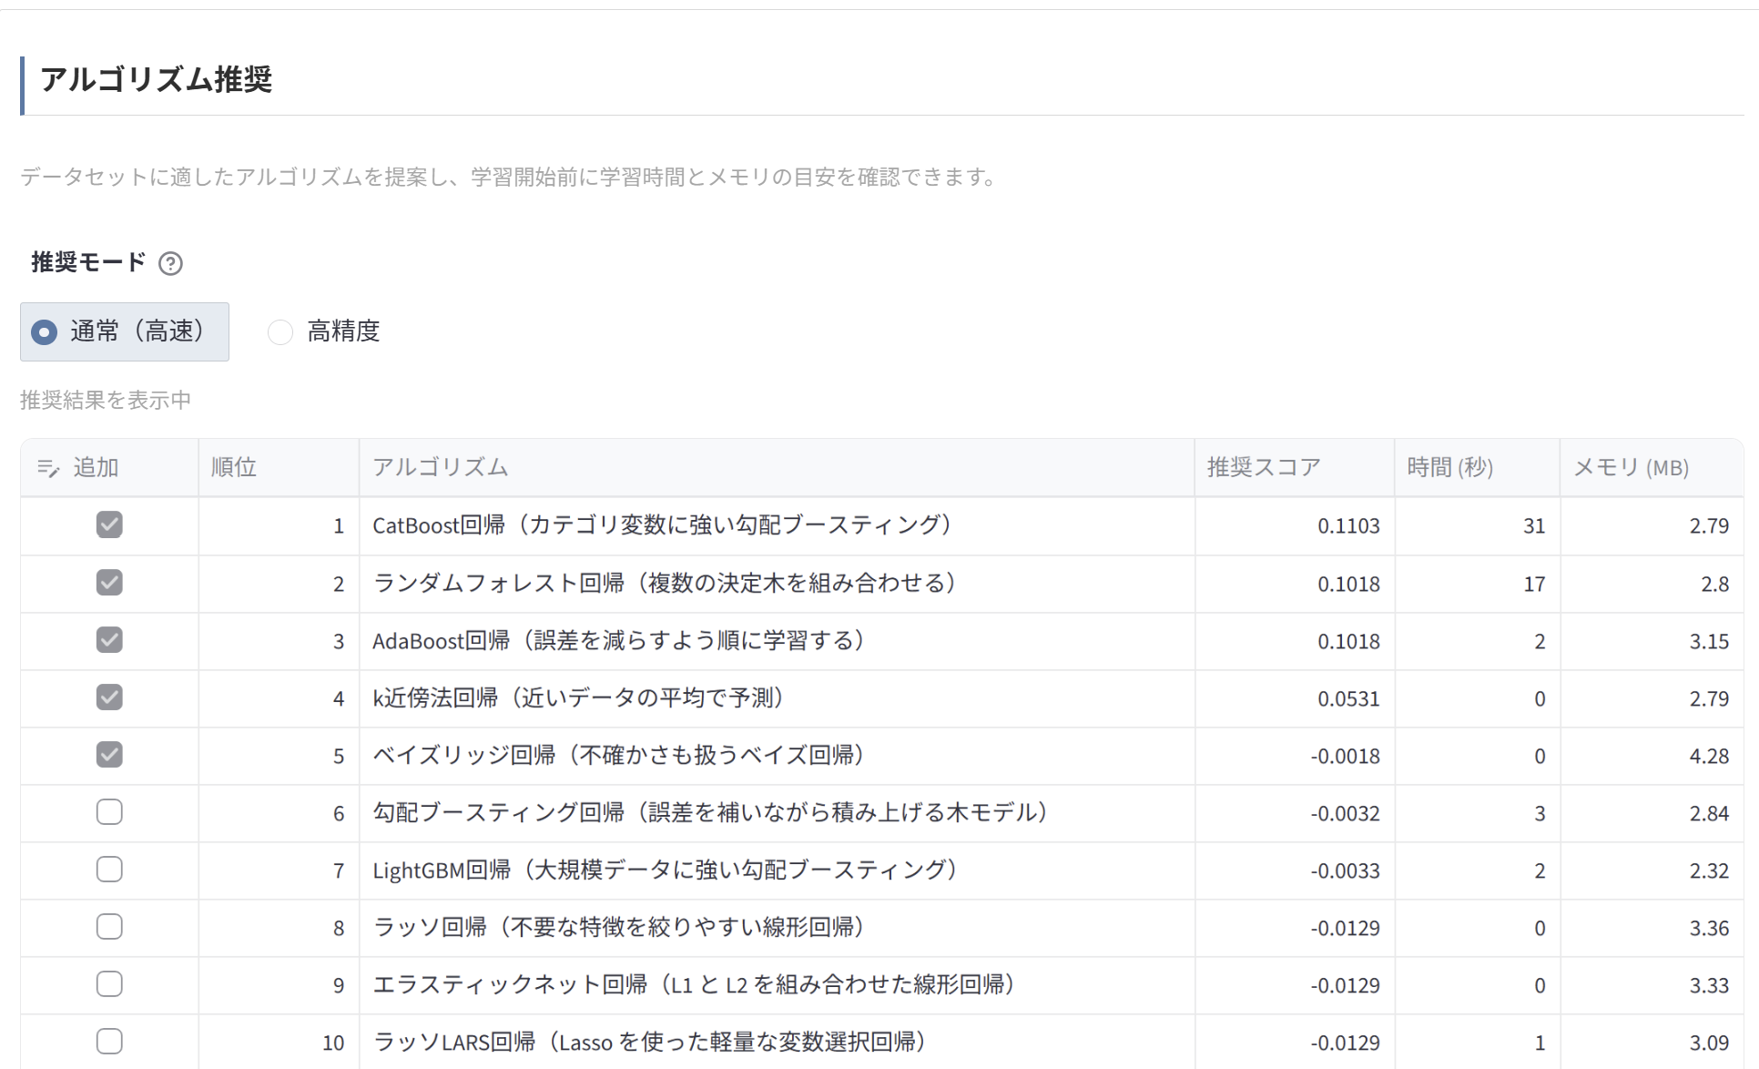This screenshot has height=1069, width=1759.
Task: Click the score value 0.1103
Action: [1348, 525]
